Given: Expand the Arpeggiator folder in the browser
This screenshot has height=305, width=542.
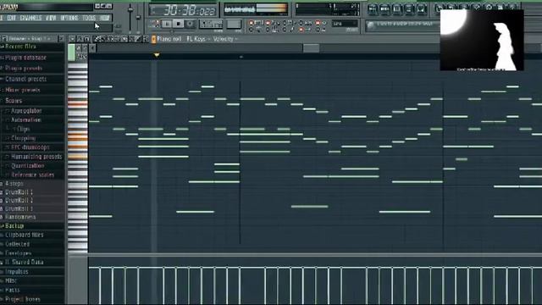Looking at the screenshot, I should (x=26, y=111).
